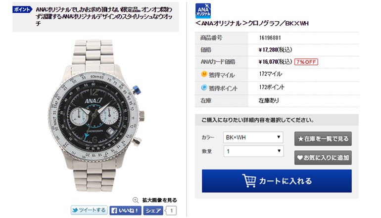Click カートに入れる add to cart button
Image resolution: width=381 pixels, height=218 pixels.
277,181
